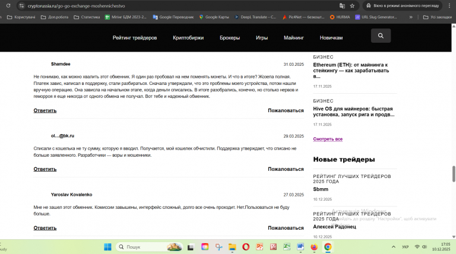Open the volume speaker tray icon
Screen dimensions: 456x254
tap(425, 247)
